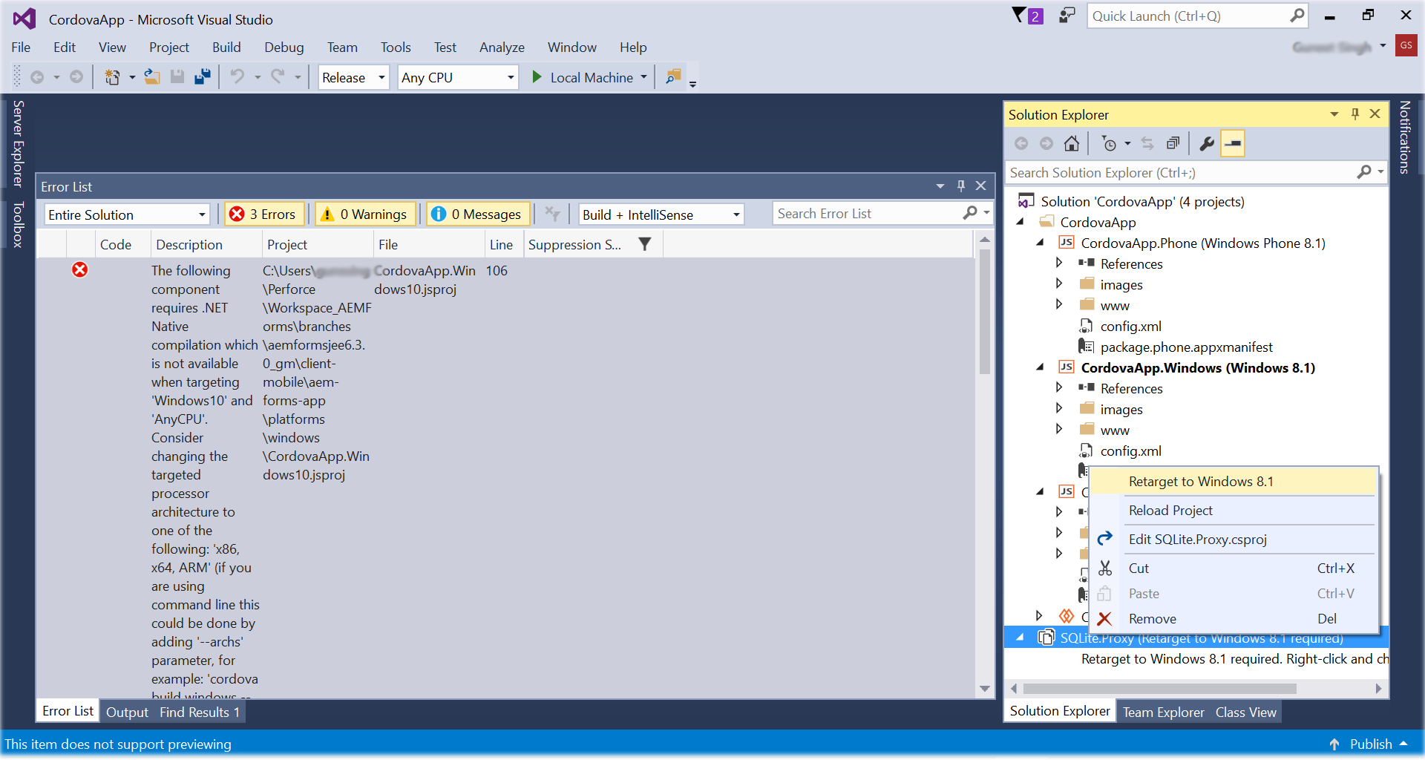Viewport: 1425px width, 760px height.
Task: Open the Server Explorer side tab
Action: click(x=19, y=144)
